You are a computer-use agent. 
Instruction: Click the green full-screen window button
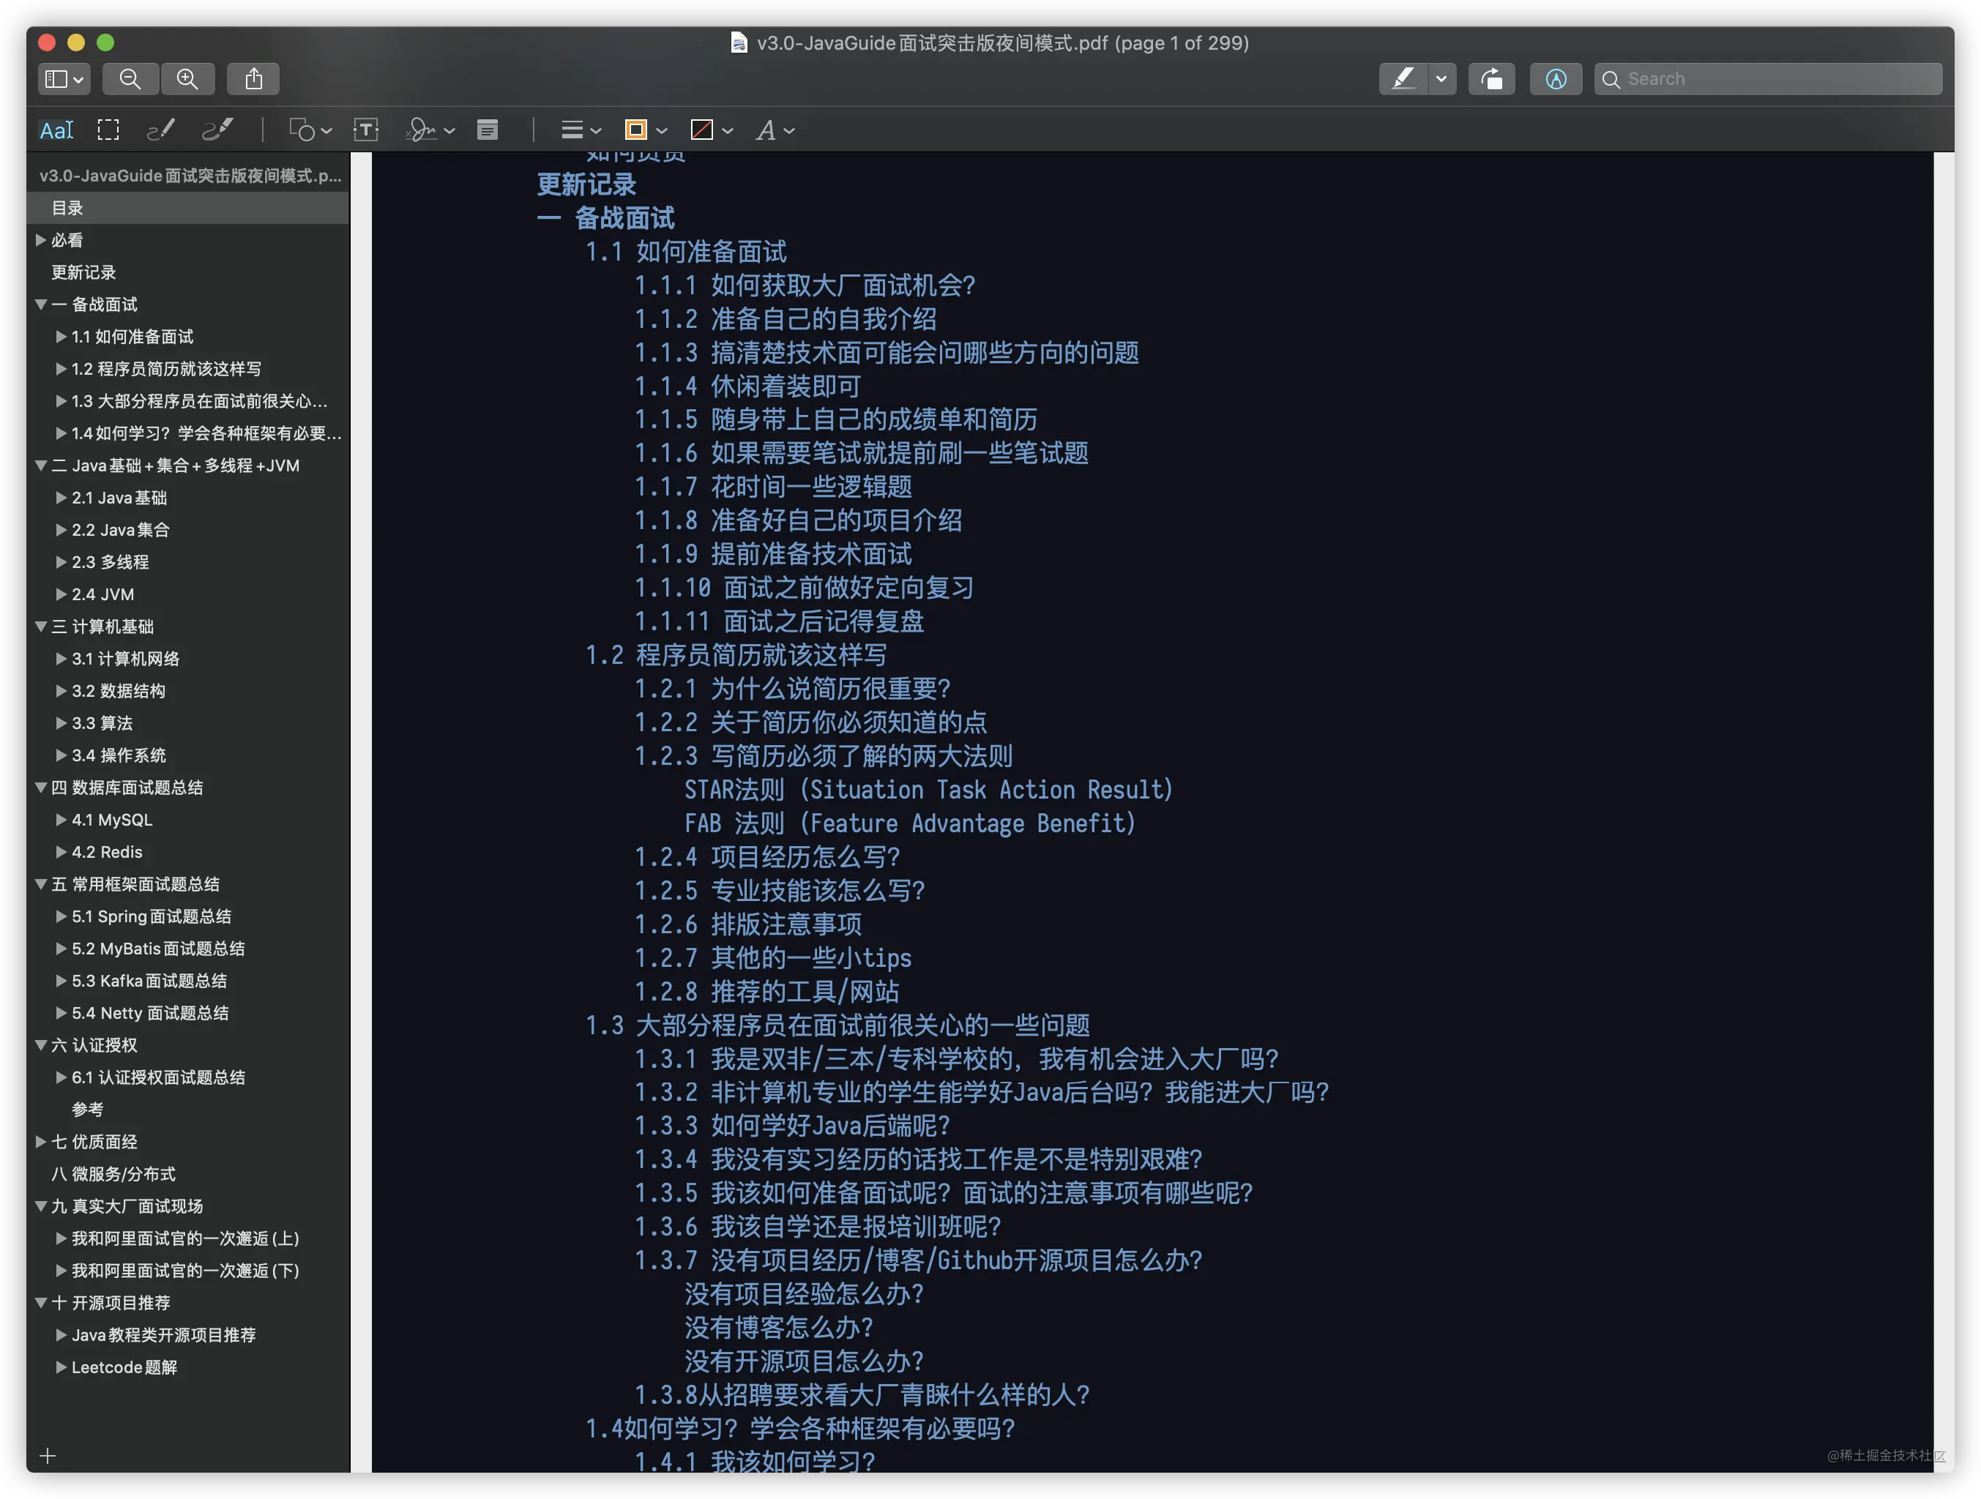105,42
